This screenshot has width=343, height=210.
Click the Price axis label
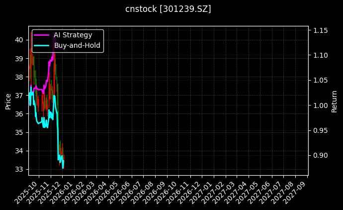pos(8,101)
